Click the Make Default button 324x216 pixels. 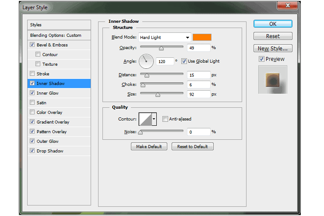pyautogui.click(x=149, y=146)
